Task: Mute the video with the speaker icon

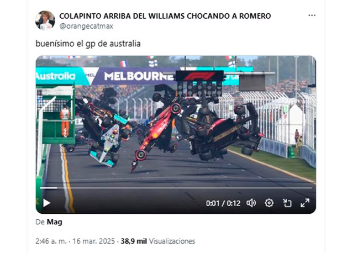Action: pos(251,203)
